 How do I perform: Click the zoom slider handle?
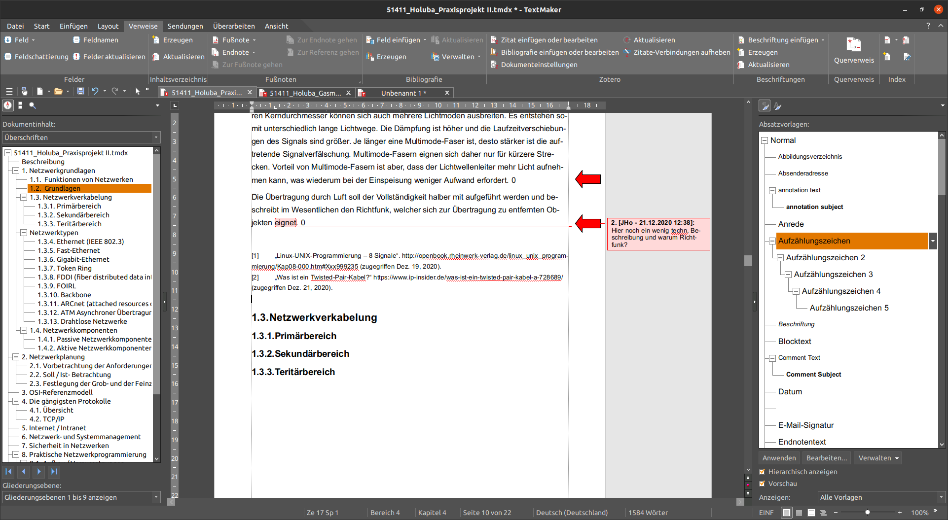tap(868, 513)
